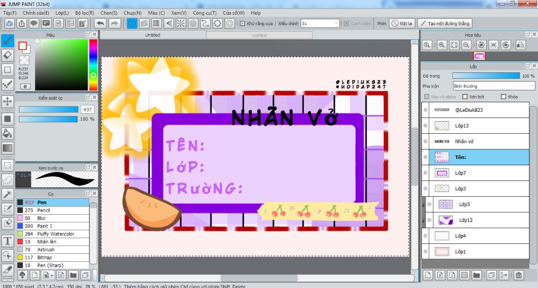Image resolution: width=538 pixels, height=288 pixels.
Task: Click the Redo arrow in toolbar
Action: pyautogui.click(x=115, y=23)
